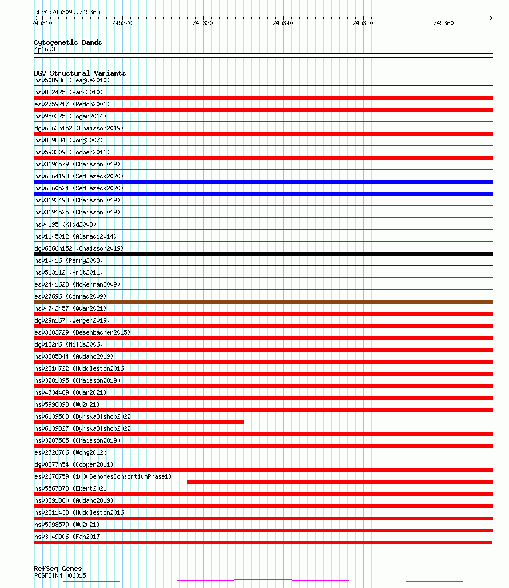Click the blue bar under nsv6364193

(x=263, y=182)
